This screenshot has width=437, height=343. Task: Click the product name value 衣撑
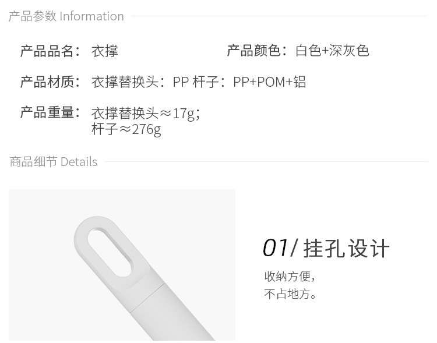click(x=105, y=51)
